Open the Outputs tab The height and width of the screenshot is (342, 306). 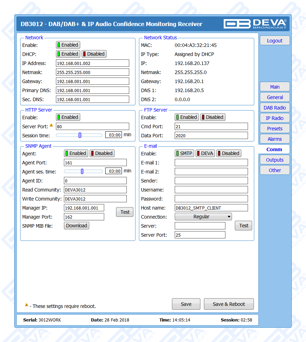pos(274,160)
